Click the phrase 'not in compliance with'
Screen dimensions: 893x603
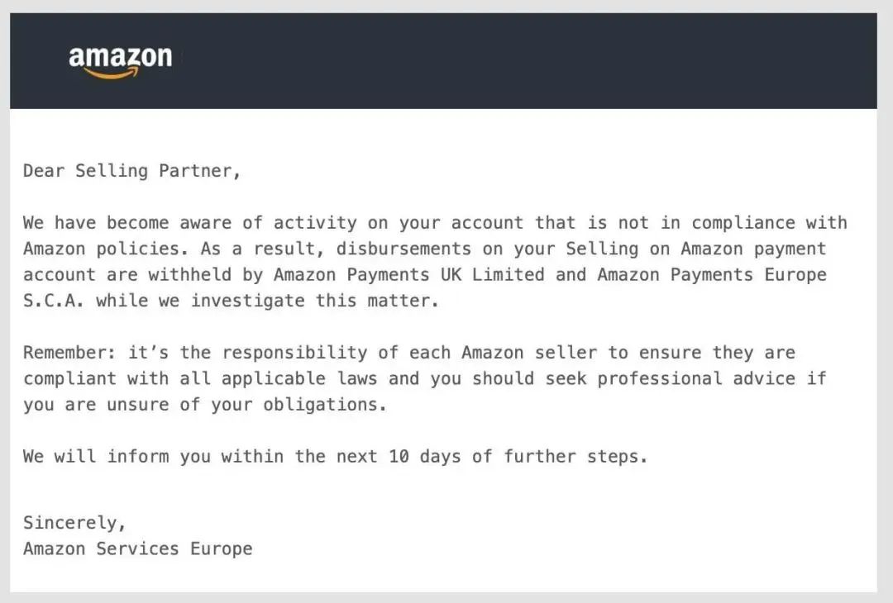[x=733, y=223]
